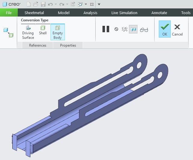Open the Windows list dropdown arrow
Viewport: 193px width, 160px height.
click(86, 4)
